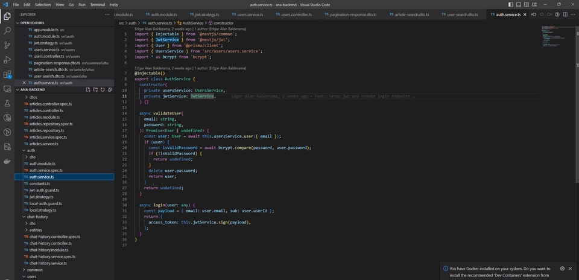
Task: Close the auth.service.ts editor tab
Action: click(x=525, y=14)
